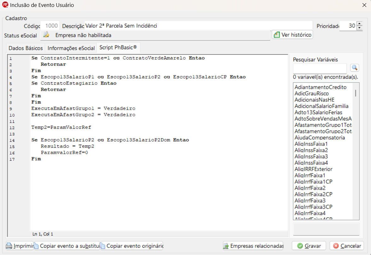Click script line 5 ContratoEstagiario
This screenshot has height=255, width=371.
coord(74,83)
